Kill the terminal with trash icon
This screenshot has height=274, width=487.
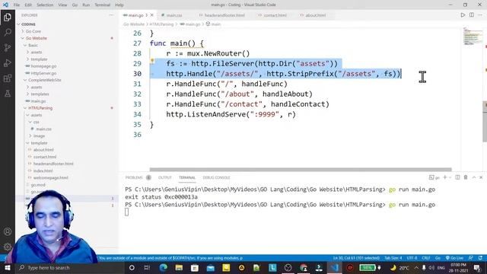coord(466,177)
